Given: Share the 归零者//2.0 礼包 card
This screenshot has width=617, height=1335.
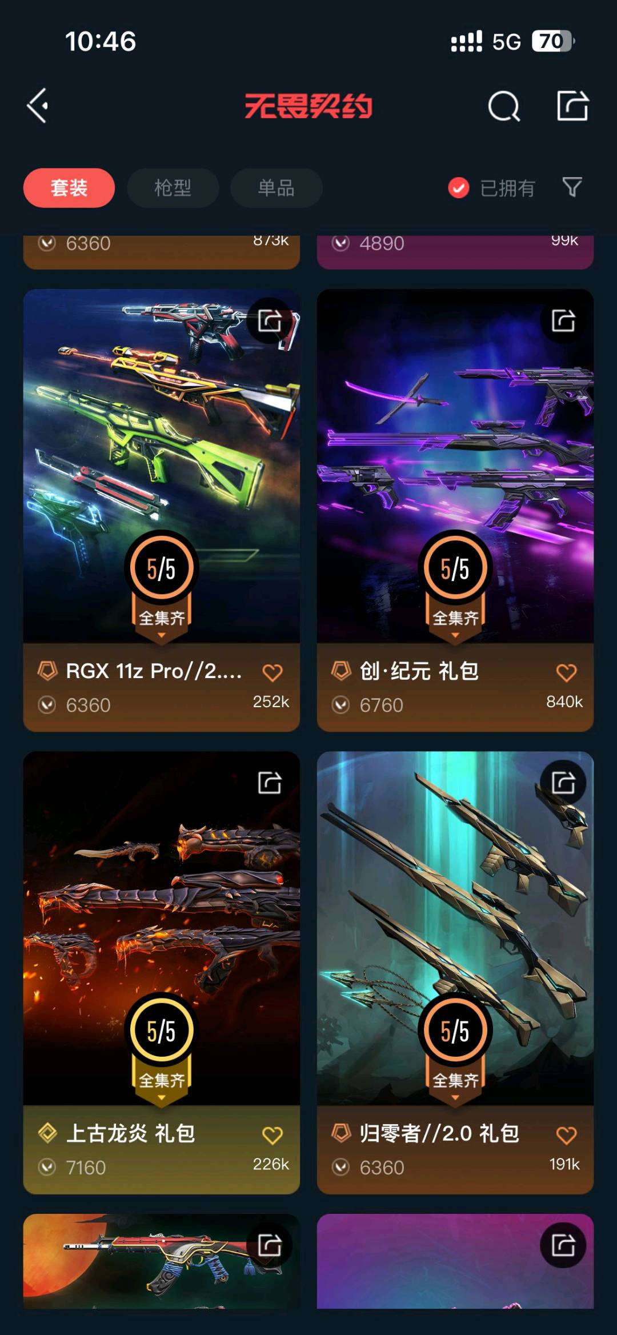Looking at the screenshot, I should (563, 783).
